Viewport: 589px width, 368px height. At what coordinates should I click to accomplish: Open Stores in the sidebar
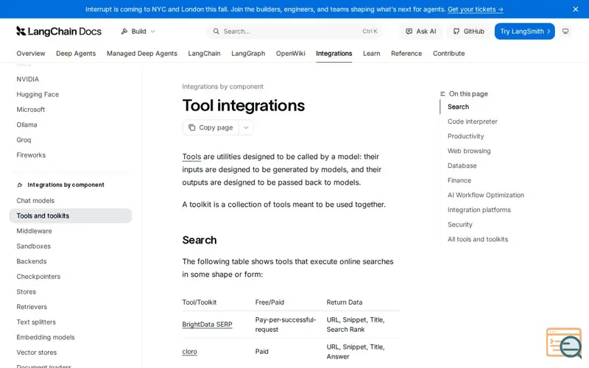[27, 291]
